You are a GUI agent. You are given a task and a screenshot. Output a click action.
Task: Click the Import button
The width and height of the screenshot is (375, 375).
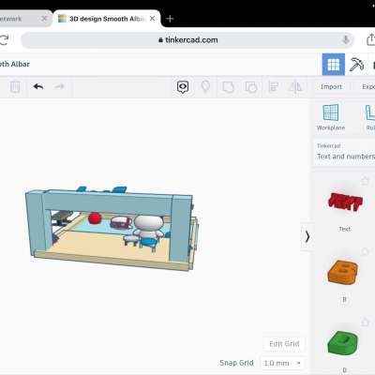(331, 87)
